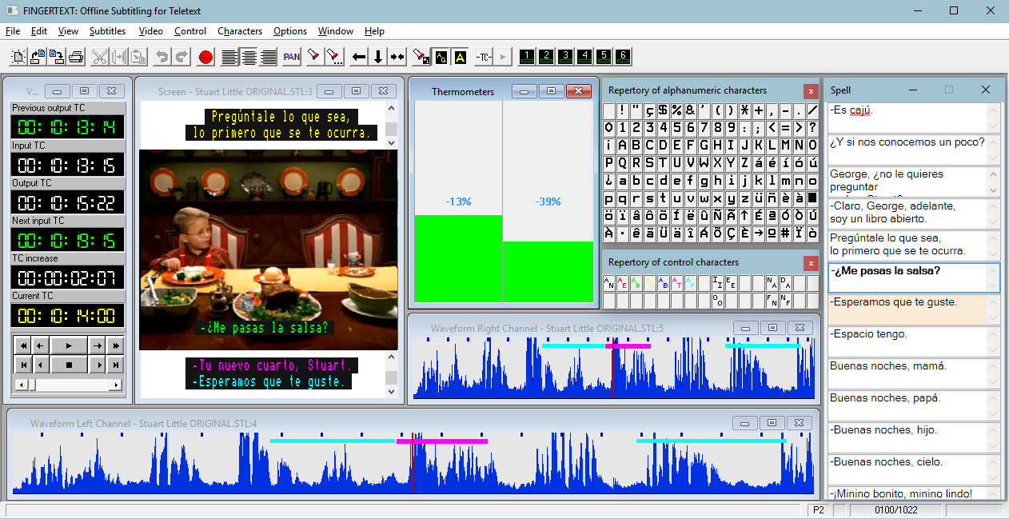Toggle the left-justify alignment button
Image resolution: width=1009 pixels, height=519 pixels.
230,57
